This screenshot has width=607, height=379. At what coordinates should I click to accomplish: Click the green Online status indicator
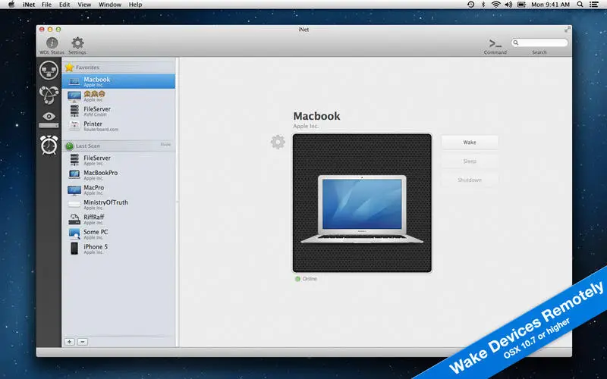tap(297, 279)
